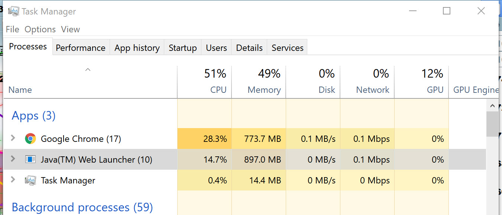This screenshot has height=215, width=502.
Task: Open the Options menu
Action: click(x=40, y=29)
